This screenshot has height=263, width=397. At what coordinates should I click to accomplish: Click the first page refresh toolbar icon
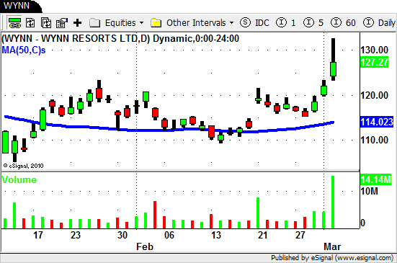pos(30,23)
